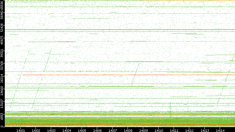Click the 13107 label on vertical axis
The image size is (235, 132).
(x=2, y=104)
